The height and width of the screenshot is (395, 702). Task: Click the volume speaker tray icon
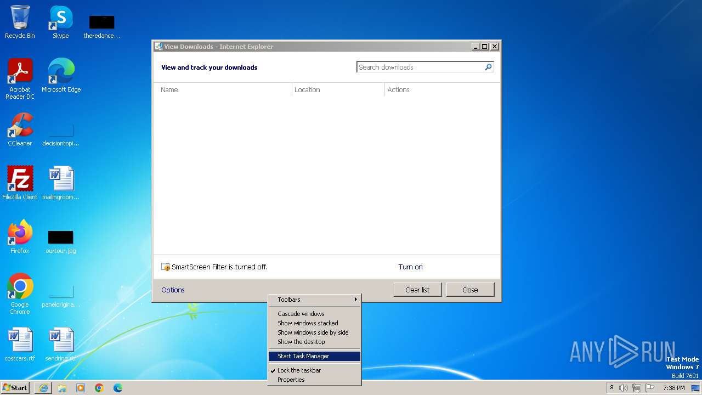[x=624, y=388]
